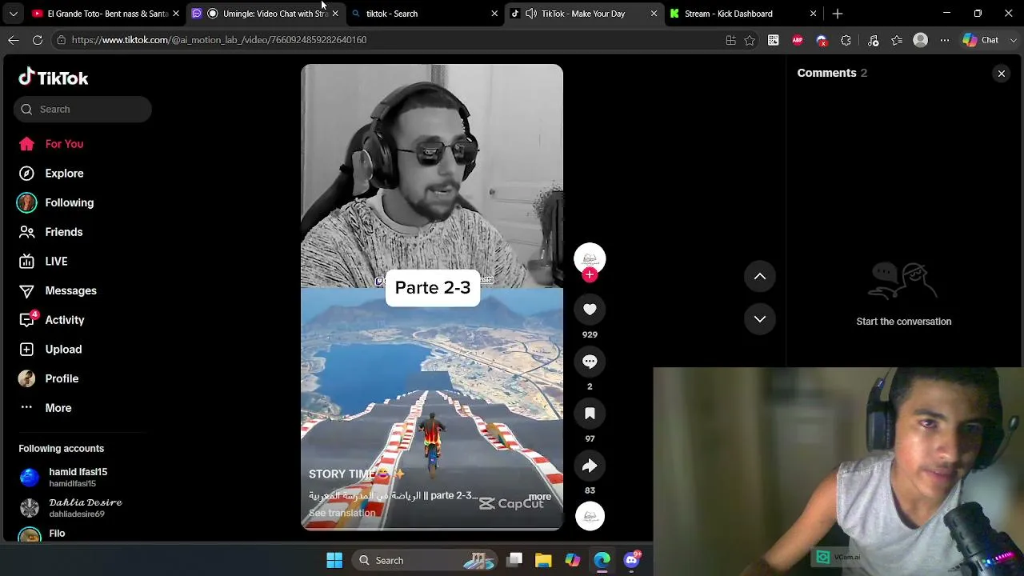Open the spinning sound disc avatar
The width and height of the screenshot is (1024, 576).
pos(590,516)
